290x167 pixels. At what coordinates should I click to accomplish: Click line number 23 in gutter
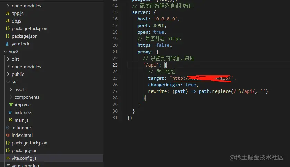[115, 65]
